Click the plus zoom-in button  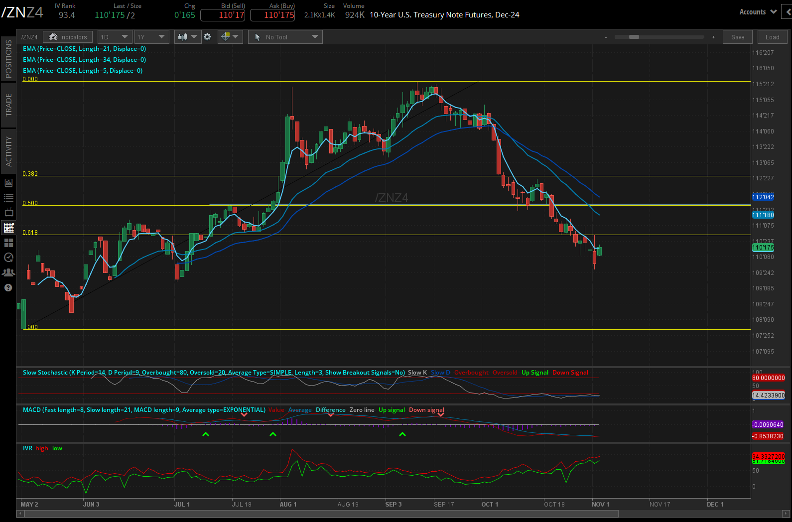713,37
